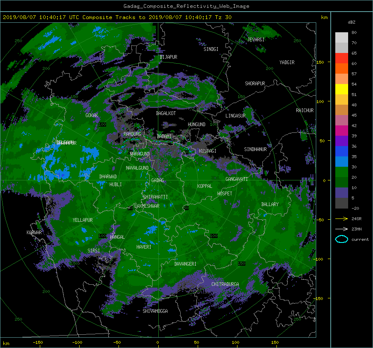Pick the dark gray -20–5 dBZ legend swatch
Viewport: 373px width, 348px height.
pyautogui.click(x=342, y=203)
